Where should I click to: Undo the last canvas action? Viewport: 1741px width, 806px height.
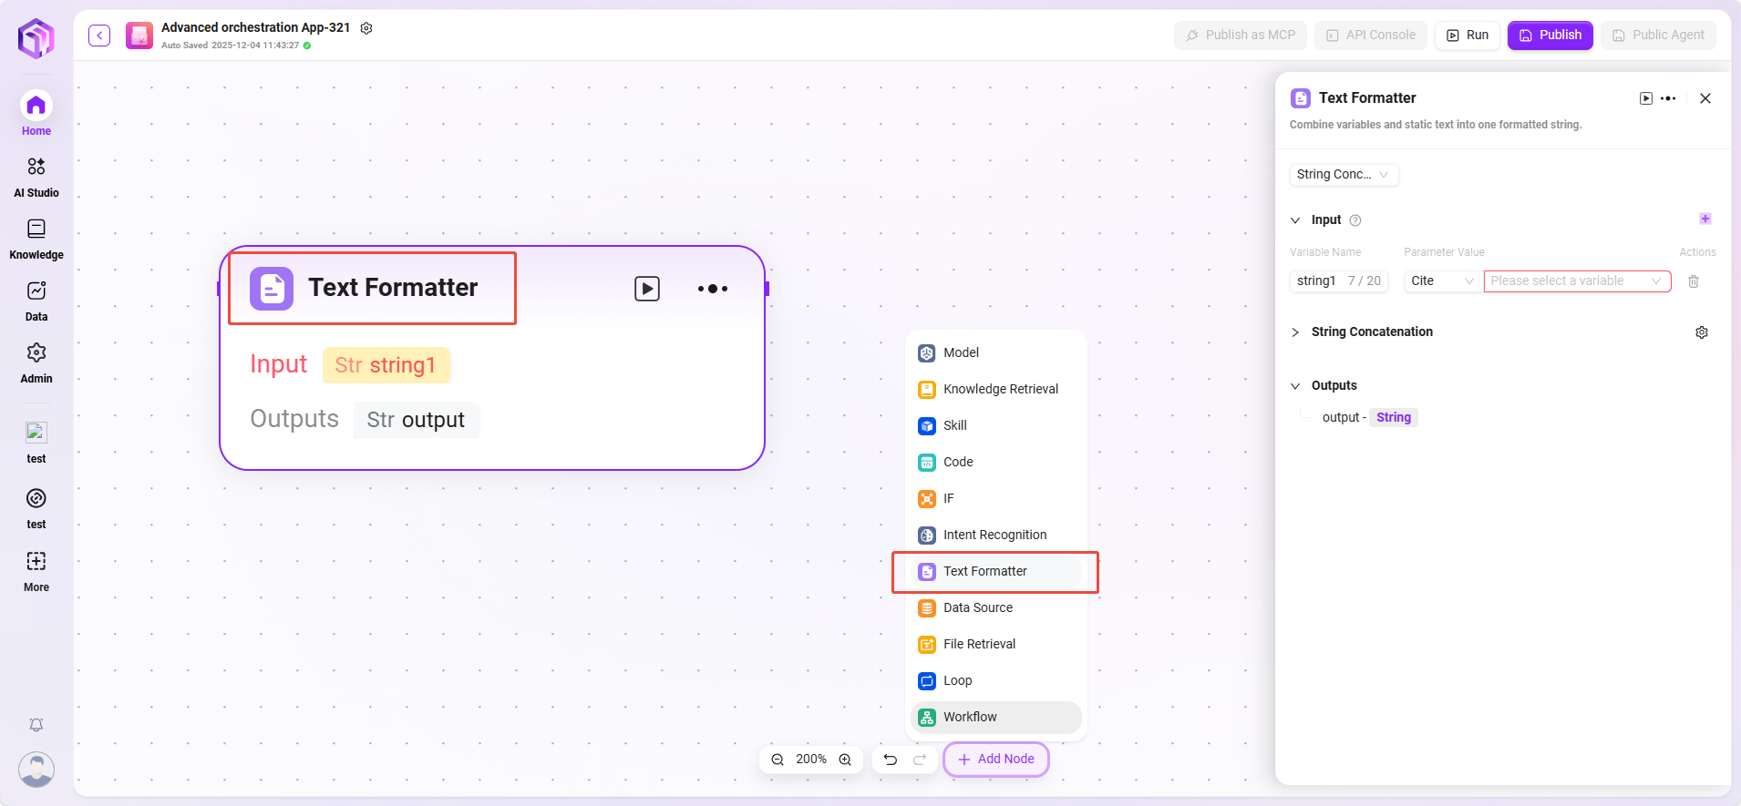[x=891, y=760]
